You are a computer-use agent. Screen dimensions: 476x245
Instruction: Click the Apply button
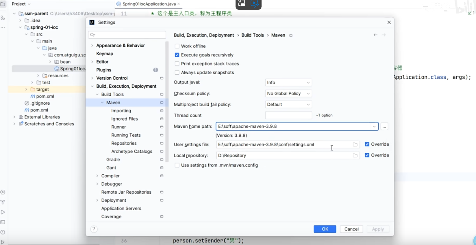coord(378,229)
